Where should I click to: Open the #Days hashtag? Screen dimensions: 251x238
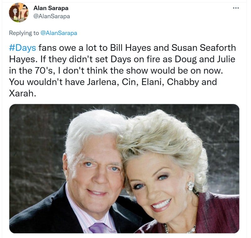click(x=23, y=48)
